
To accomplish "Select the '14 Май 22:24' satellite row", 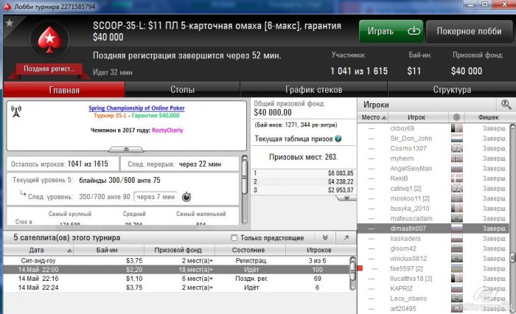I will point(176,287).
